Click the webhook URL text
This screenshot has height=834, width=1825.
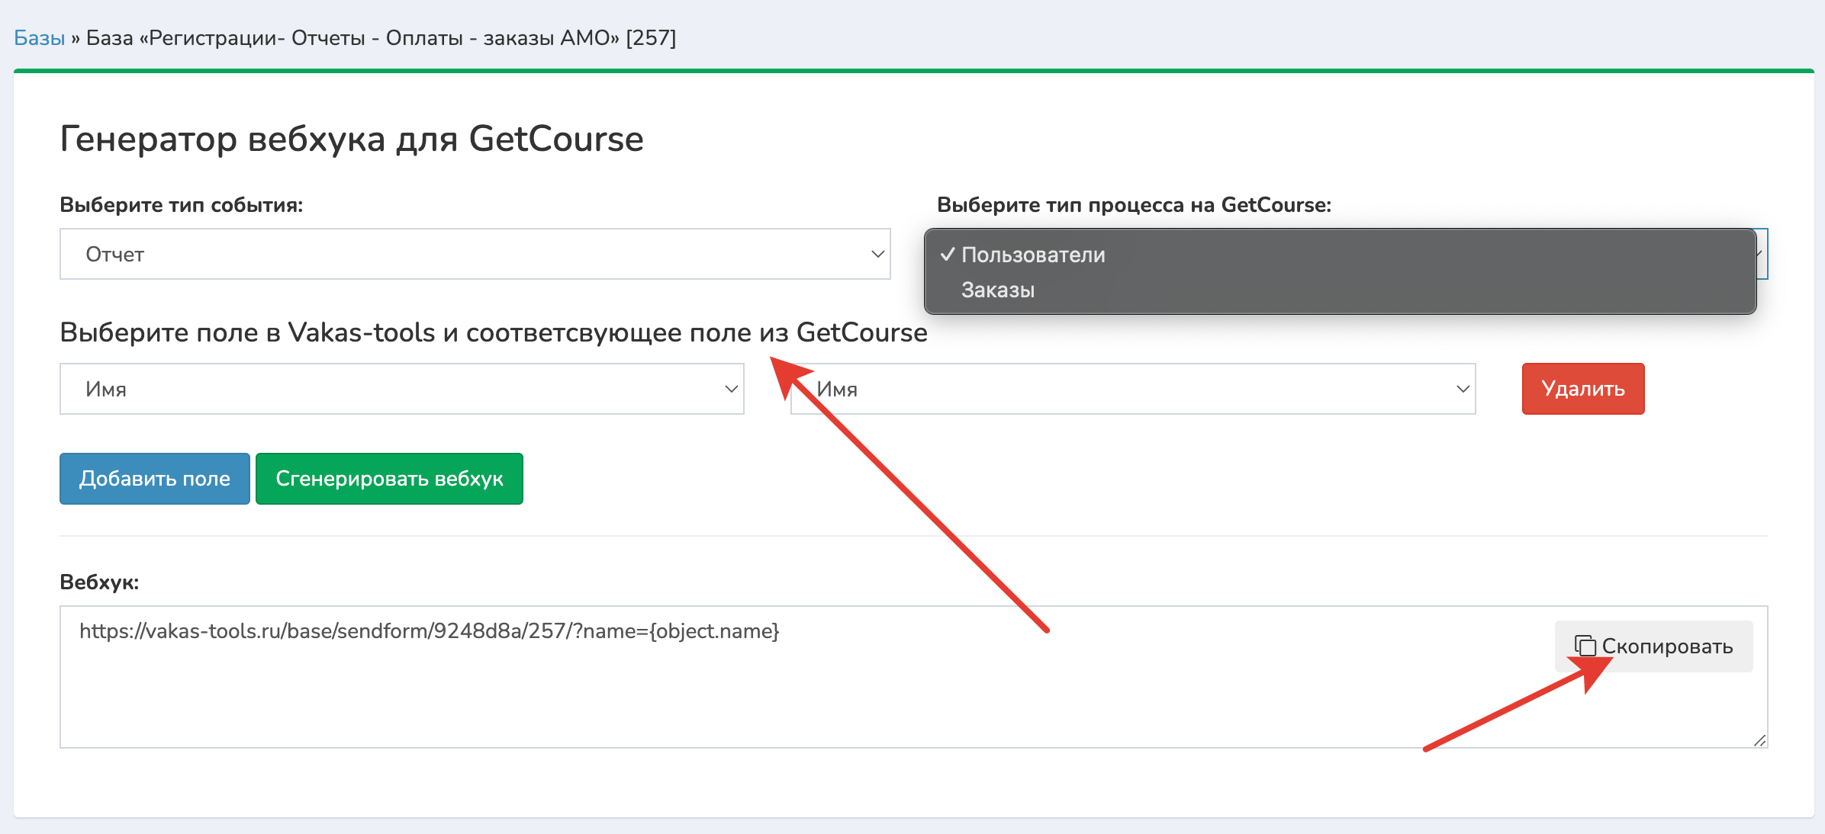pos(429,631)
